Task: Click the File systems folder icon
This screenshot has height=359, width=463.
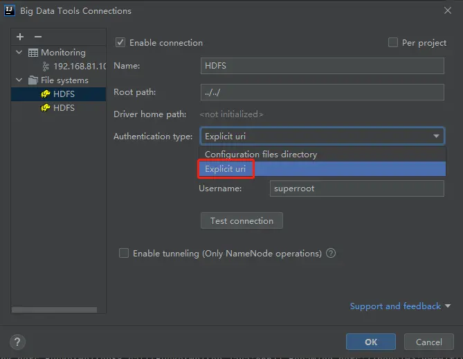Action: [x=33, y=80]
